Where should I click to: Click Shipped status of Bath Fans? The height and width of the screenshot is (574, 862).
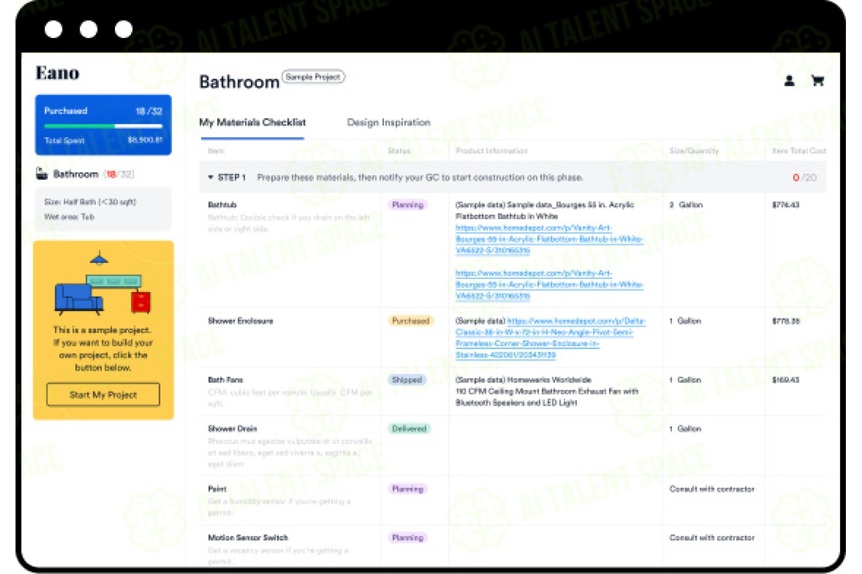(407, 380)
